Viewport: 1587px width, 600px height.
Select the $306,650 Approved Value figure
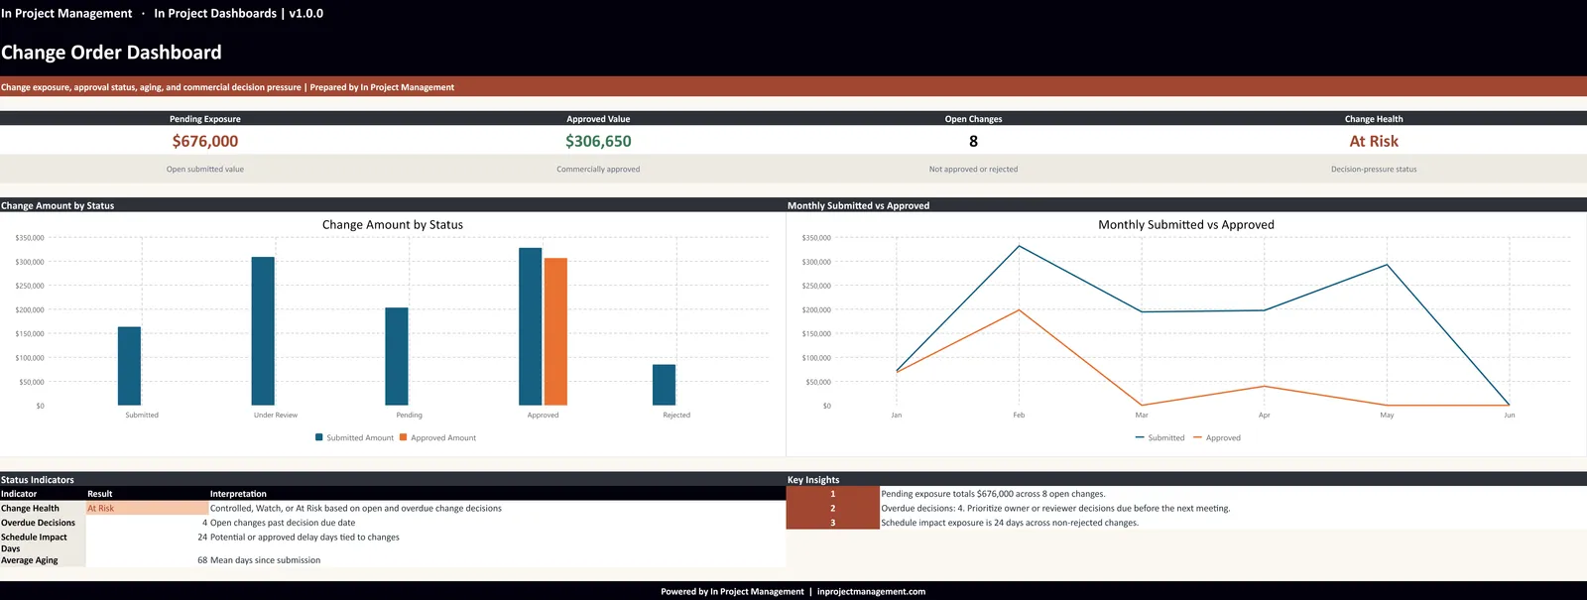tap(598, 141)
